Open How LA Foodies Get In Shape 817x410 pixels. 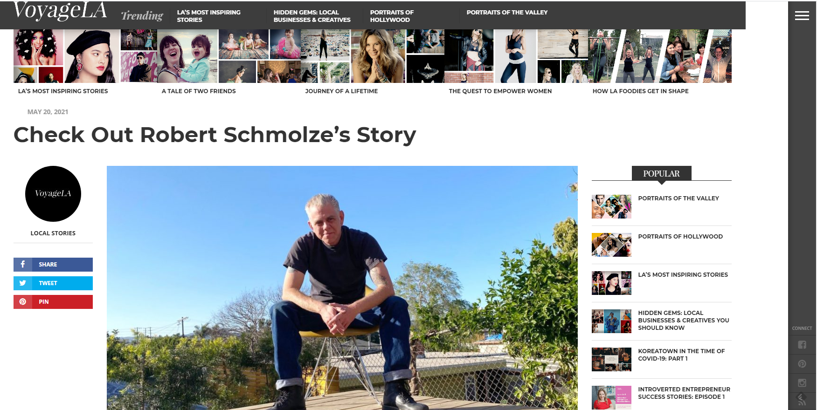click(640, 91)
